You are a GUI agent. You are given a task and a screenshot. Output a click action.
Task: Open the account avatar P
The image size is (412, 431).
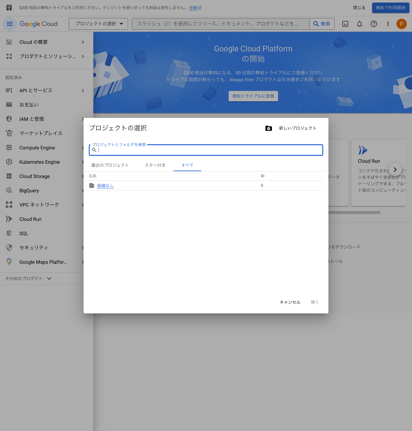402,24
